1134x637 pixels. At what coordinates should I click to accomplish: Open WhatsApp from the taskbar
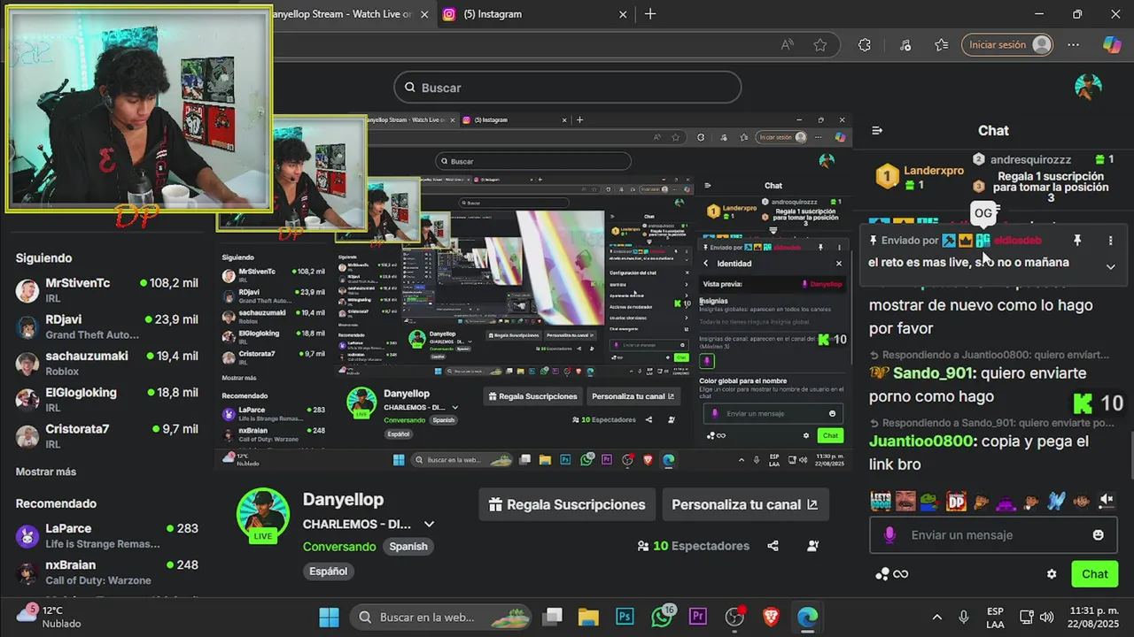point(662,617)
